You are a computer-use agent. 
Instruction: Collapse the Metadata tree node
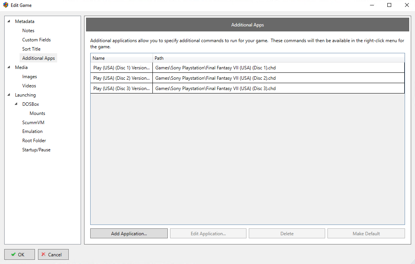pyautogui.click(x=9, y=21)
